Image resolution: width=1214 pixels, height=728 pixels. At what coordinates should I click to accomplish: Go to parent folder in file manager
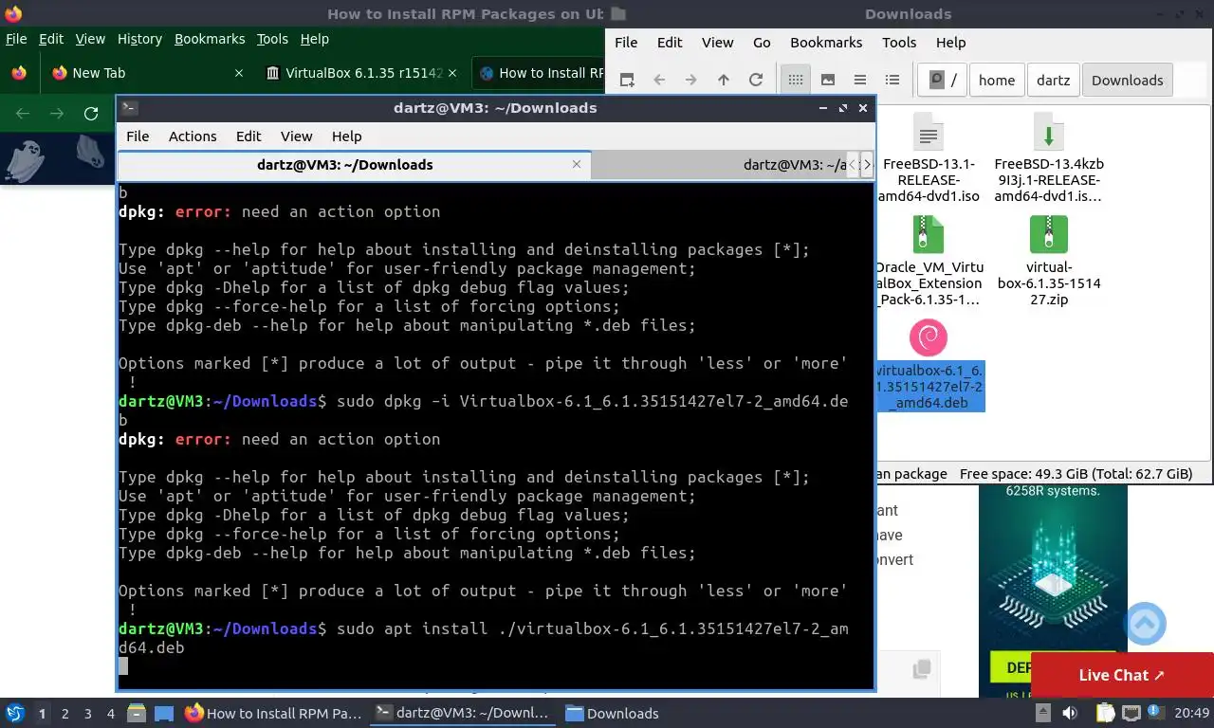(724, 80)
